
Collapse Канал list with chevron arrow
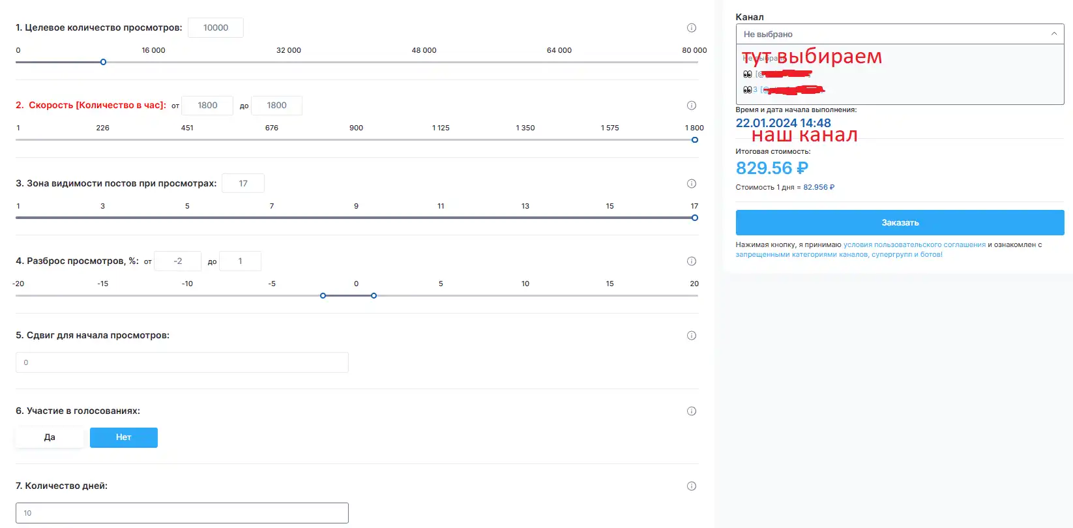pyautogui.click(x=1054, y=34)
